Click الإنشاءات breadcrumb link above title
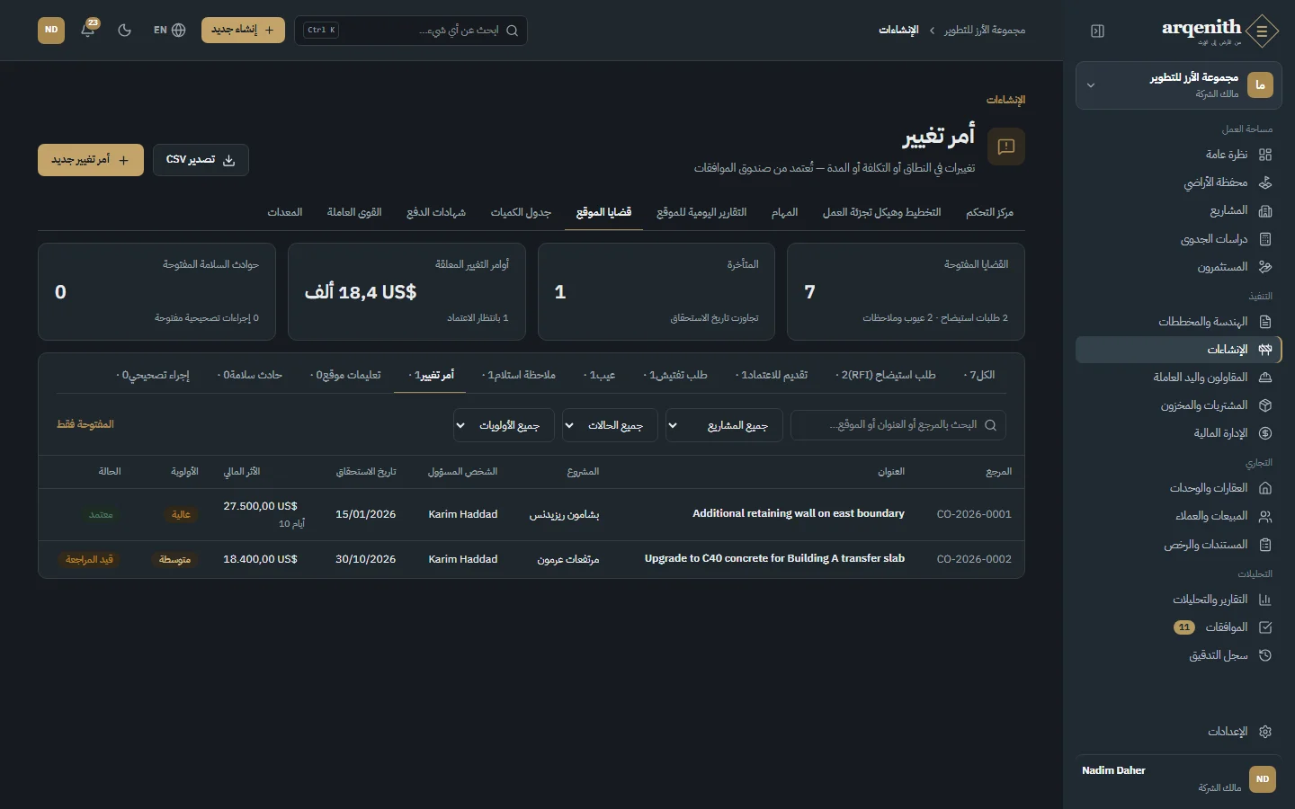1295x809 pixels. pos(1005,100)
